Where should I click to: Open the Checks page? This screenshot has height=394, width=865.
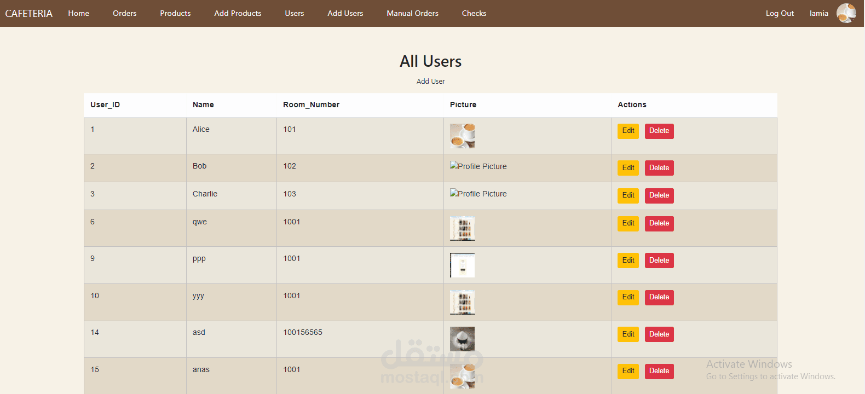coord(474,13)
